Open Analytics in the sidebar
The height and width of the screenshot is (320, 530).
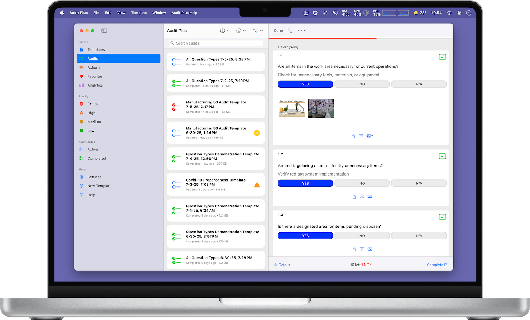(119, 85)
